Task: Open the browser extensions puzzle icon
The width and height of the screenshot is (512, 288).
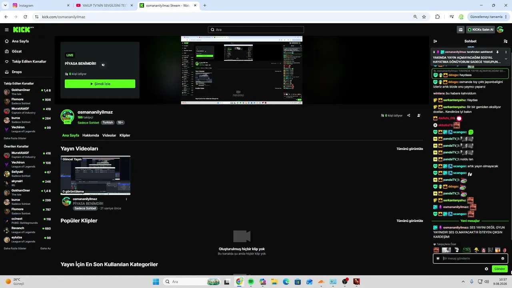Action: pos(437,17)
